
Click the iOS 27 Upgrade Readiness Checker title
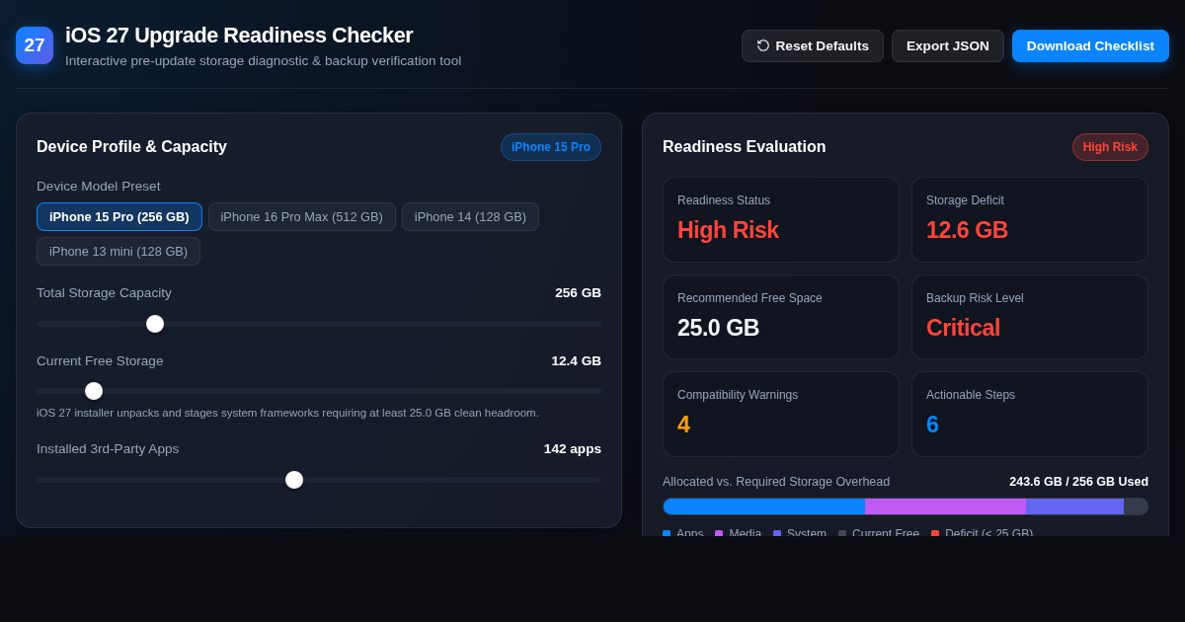pyautogui.click(x=239, y=36)
